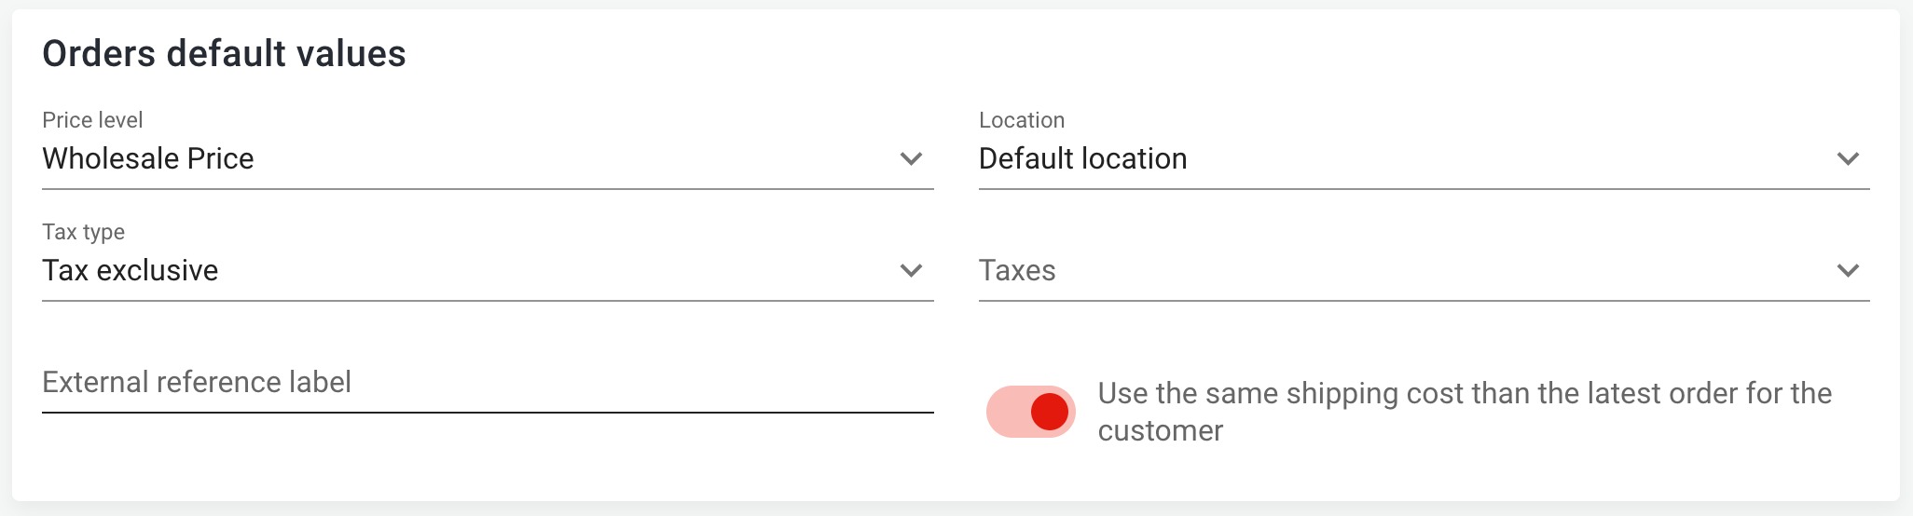
Task: Click the 'Price level' field label
Action: click(x=92, y=120)
